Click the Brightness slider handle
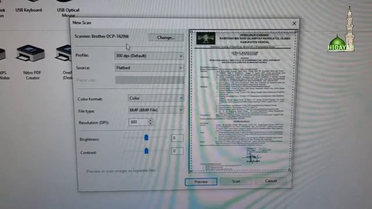 [x=146, y=138]
